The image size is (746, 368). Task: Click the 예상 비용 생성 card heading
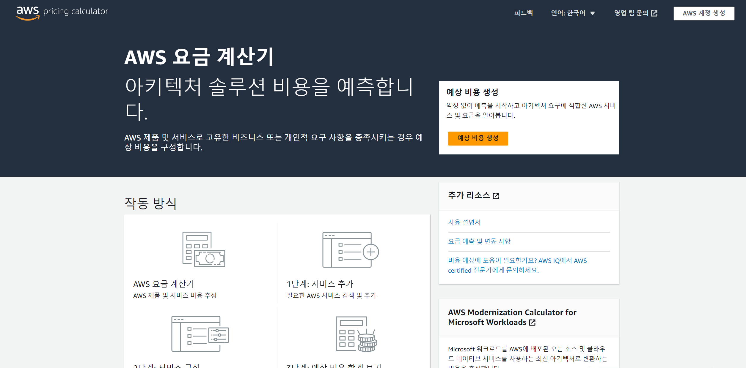(472, 92)
